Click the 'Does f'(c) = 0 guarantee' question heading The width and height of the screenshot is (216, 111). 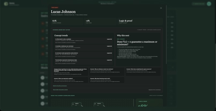(x=137, y=43)
